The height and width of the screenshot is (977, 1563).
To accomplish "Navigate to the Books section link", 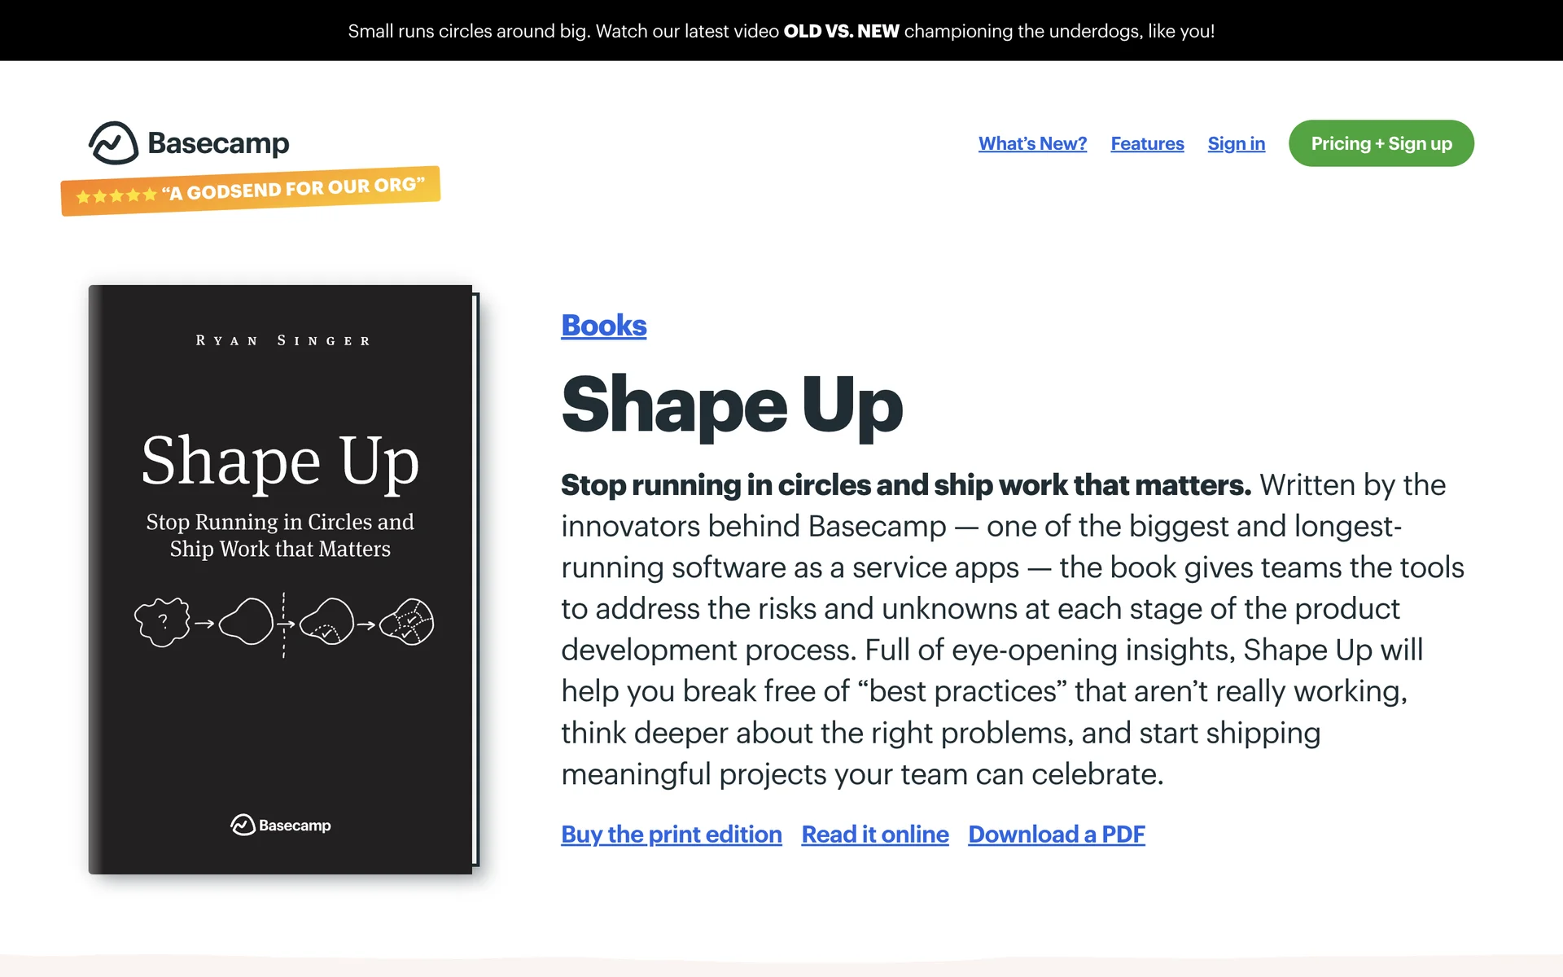I will tap(603, 325).
